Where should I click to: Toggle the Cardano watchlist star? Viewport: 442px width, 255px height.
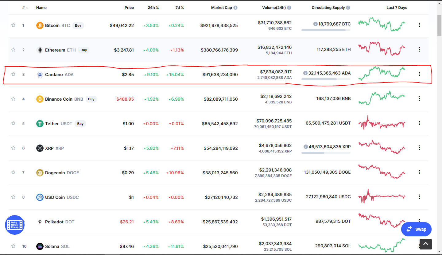tap(13, 74)
